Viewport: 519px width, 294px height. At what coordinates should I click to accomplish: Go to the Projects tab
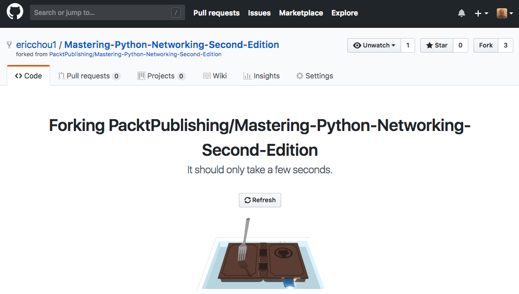(x=161, y=76)
